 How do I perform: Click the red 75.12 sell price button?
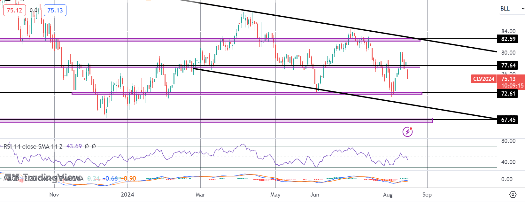pyautogui.click(x=15, y=10)
